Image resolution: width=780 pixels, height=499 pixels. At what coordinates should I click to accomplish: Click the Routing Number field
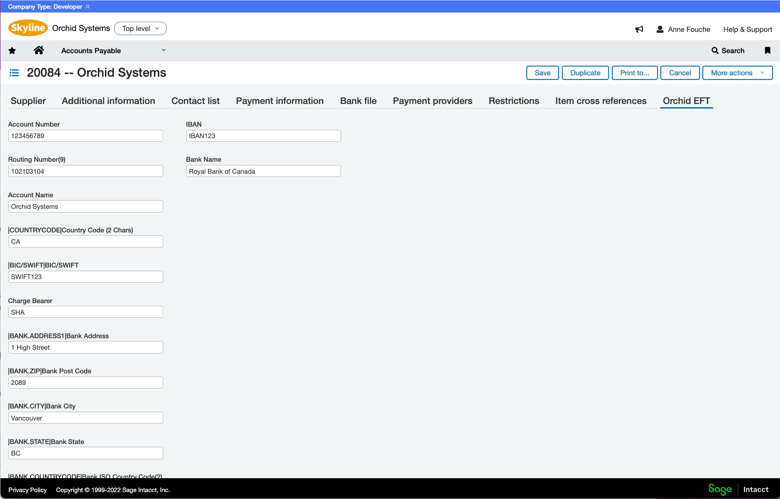pos(85,171)
